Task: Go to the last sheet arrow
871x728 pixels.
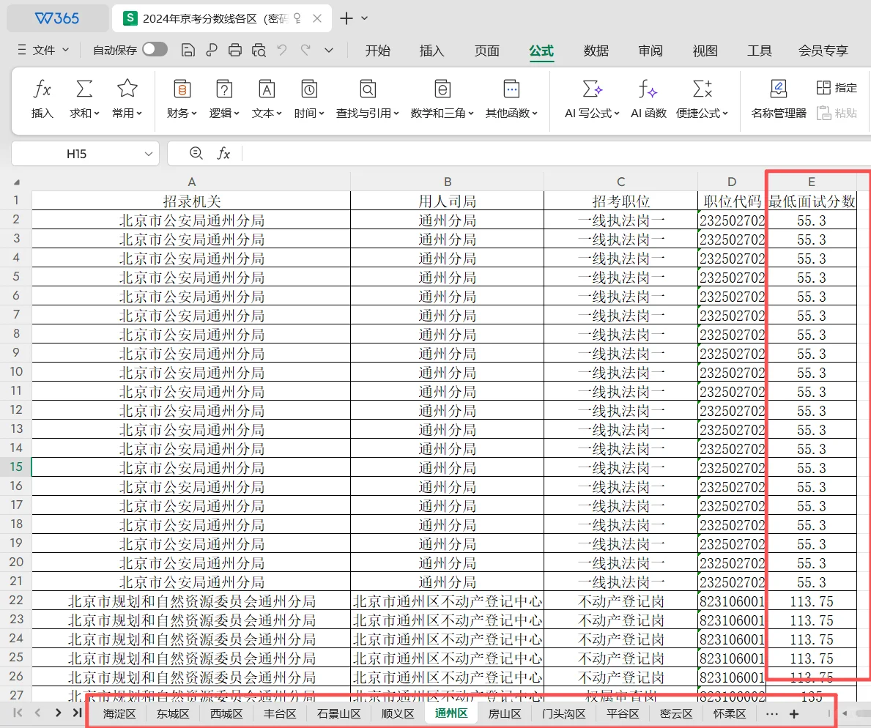Action: tap(77, 713)
